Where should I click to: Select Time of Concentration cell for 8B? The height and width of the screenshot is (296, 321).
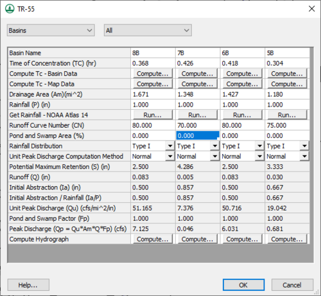153,63
